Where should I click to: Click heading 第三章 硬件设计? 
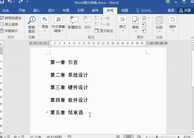tap(69, 87)
